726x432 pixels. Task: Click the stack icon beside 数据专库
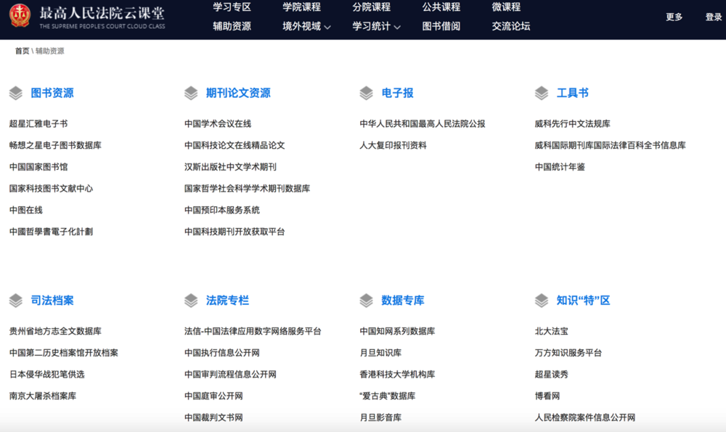pos(366,301)
